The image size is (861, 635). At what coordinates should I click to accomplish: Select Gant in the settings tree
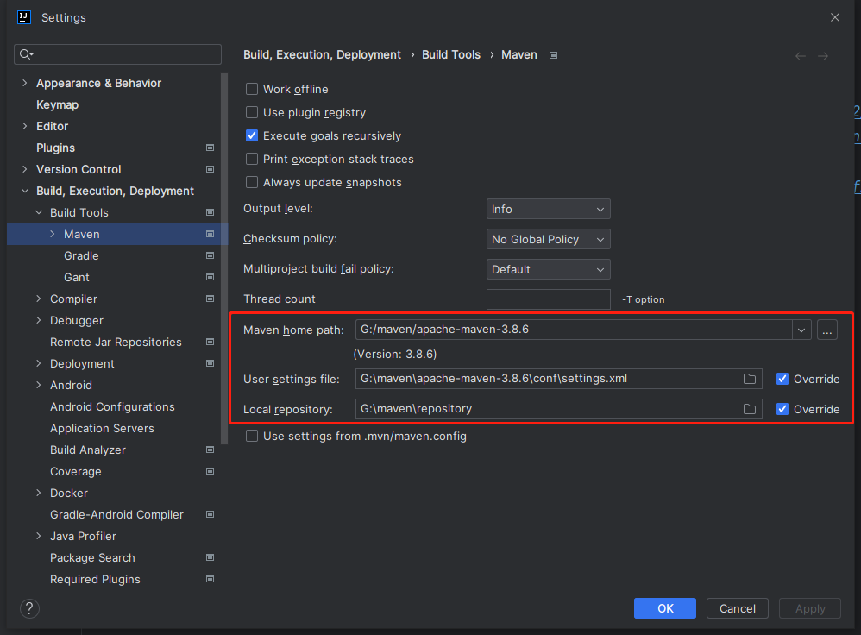pyautogui.click(x=76, y=278)
